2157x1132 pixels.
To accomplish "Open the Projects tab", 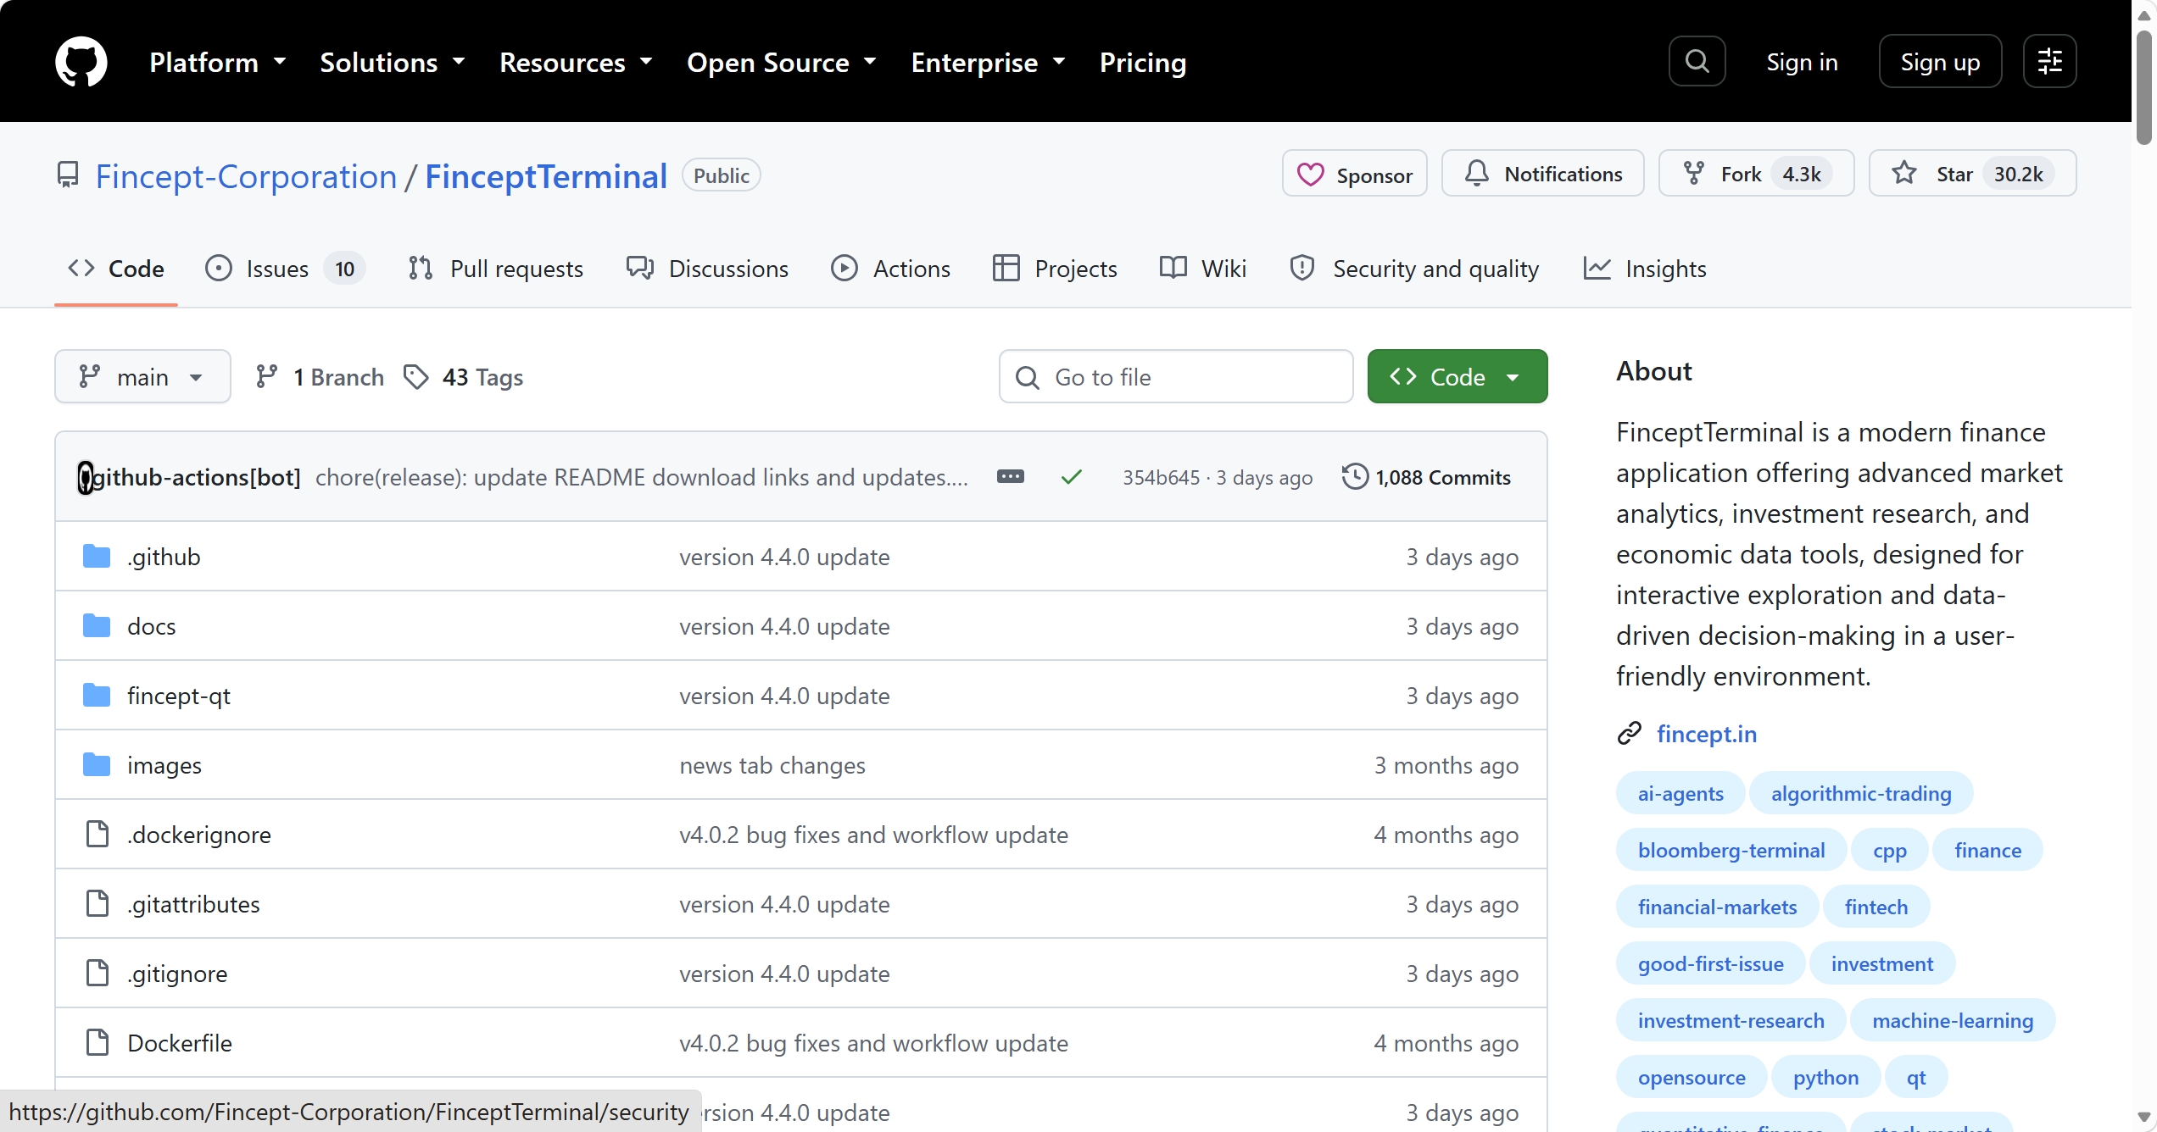I will click(x=1055, y=269).
